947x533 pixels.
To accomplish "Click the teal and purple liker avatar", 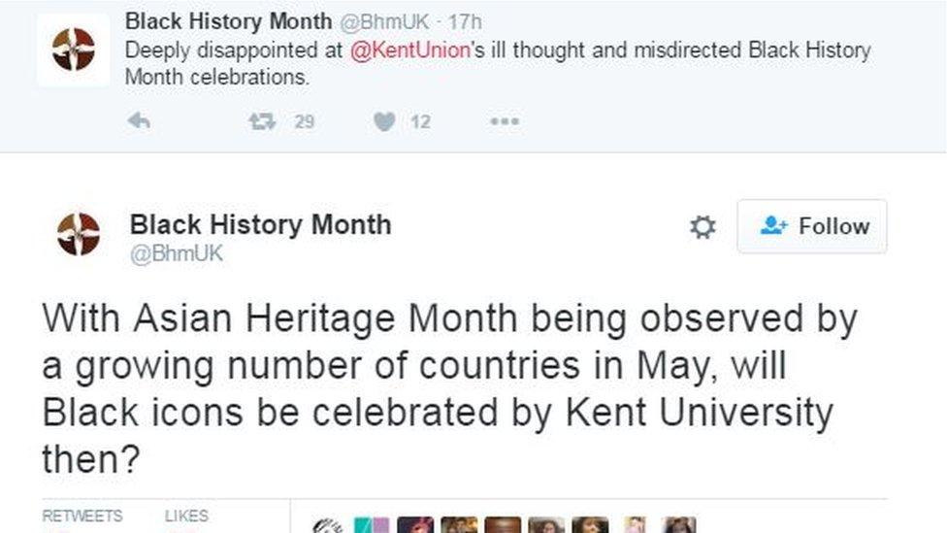I will pyautogui.click(x=372, y=525).
